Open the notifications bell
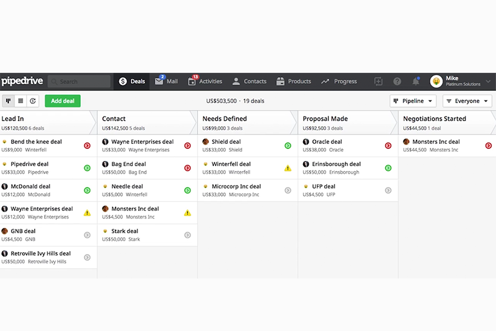The image size is (496, 331). 416,82
